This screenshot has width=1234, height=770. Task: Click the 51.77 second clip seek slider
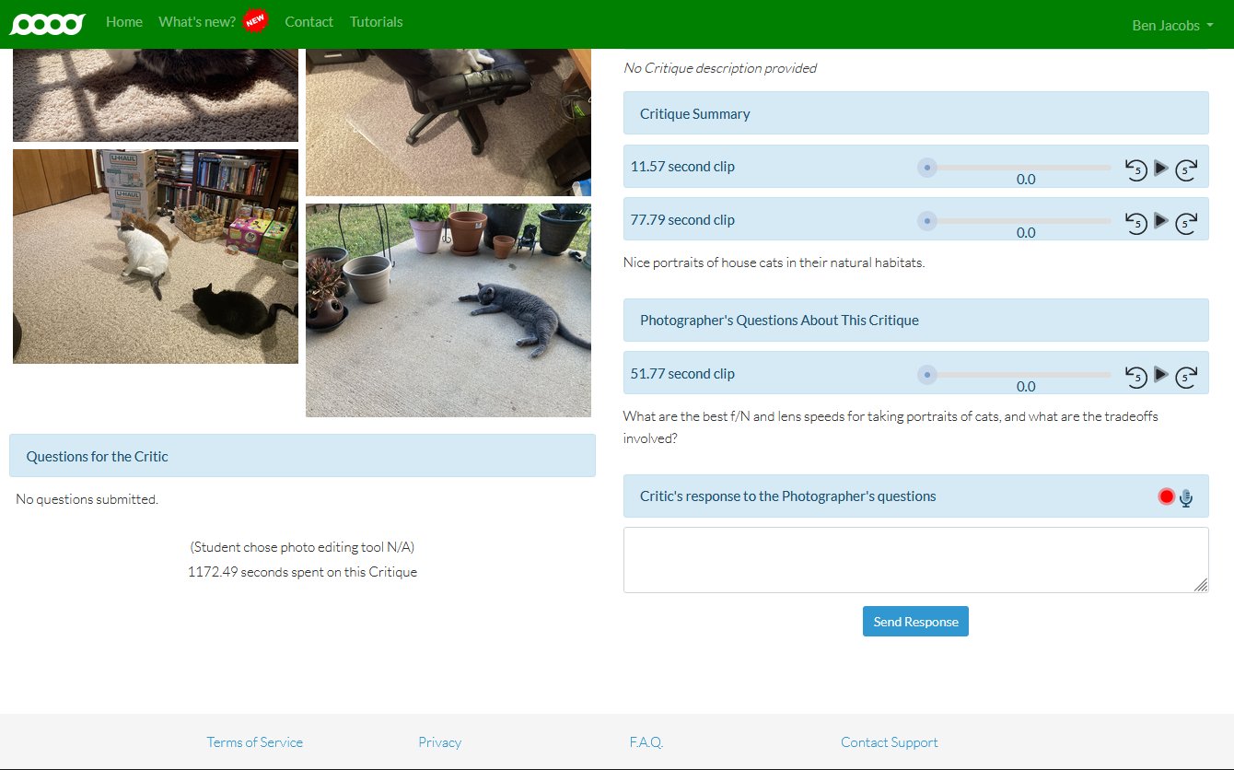pos(1014,375)
